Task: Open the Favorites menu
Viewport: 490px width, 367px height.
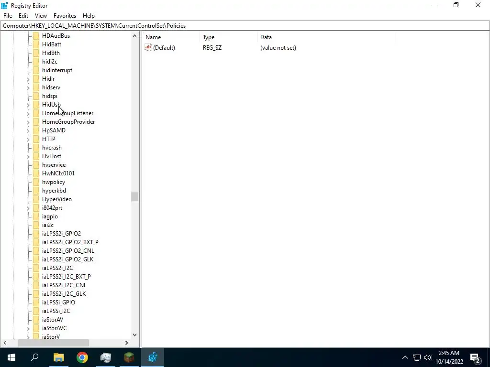Action: pyautogui.click(x=65, y=16)
